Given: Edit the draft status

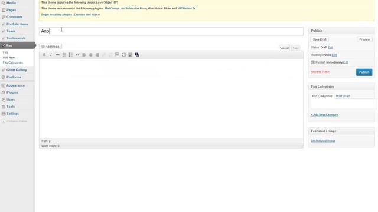Looking at the screenshot, I should [x=331, y=47].
